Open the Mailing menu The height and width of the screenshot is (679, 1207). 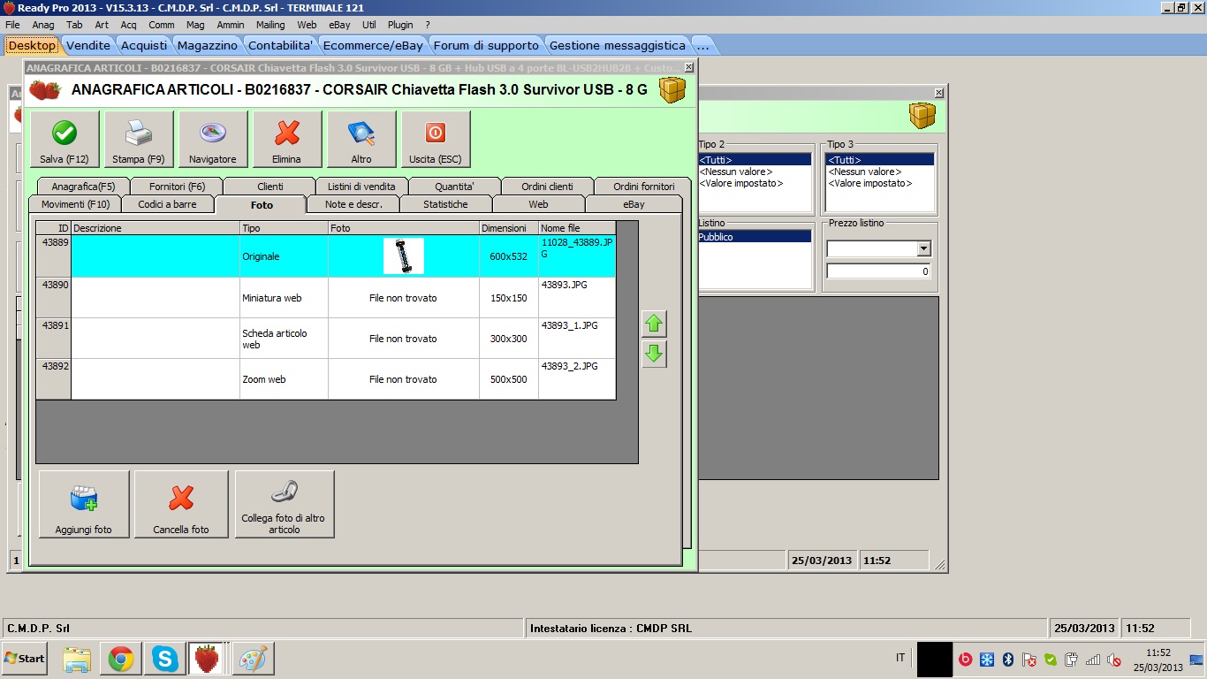point(270,25)
